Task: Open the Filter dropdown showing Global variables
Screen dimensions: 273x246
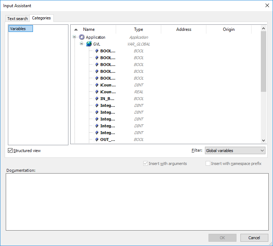Action: 235,151
